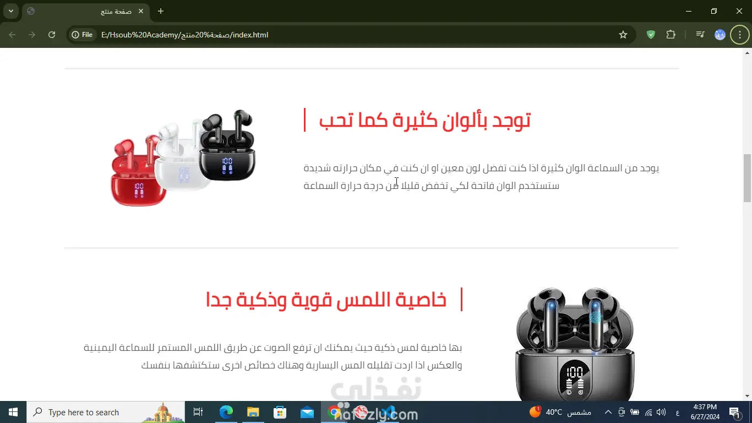Switch the Arabic input language indicator
752x423 pixels.
(x=677, y=412)
